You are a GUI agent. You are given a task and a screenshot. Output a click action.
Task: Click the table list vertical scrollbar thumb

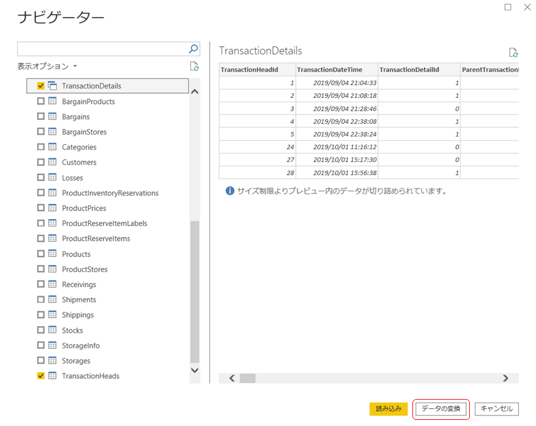[x=195, y=291]
